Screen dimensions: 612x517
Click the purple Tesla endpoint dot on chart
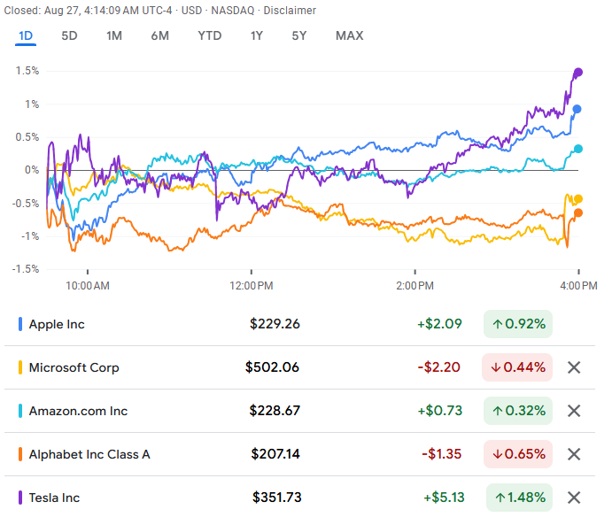(578, 73)
